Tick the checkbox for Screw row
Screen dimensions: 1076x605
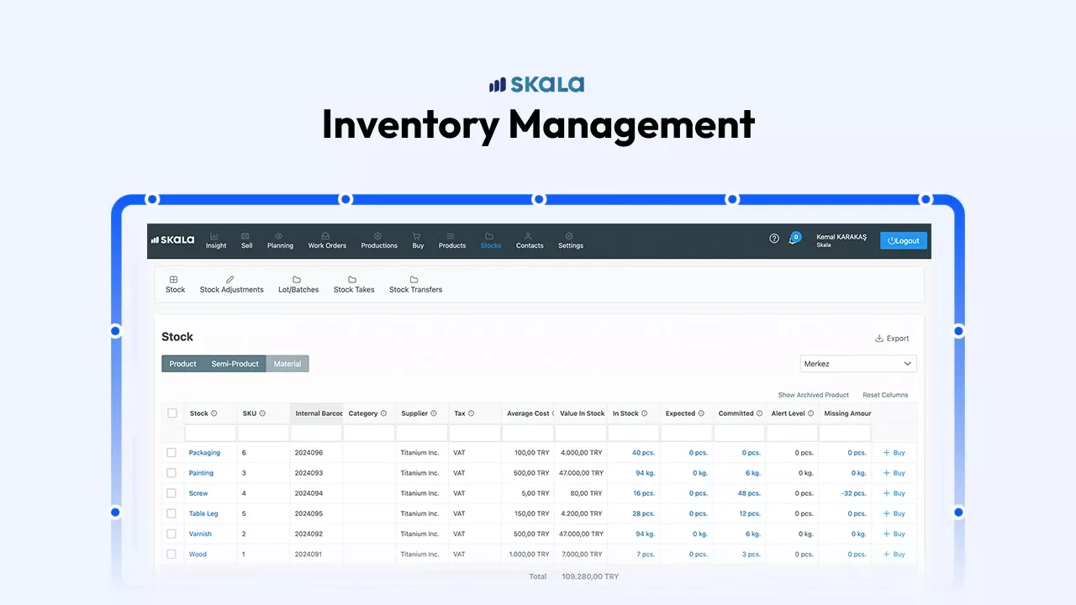click(x=171, y=493)
